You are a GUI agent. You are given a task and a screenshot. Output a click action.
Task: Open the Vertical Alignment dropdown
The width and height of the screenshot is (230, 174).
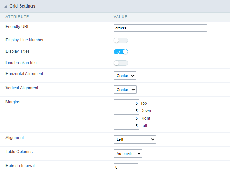coord(125,90)
